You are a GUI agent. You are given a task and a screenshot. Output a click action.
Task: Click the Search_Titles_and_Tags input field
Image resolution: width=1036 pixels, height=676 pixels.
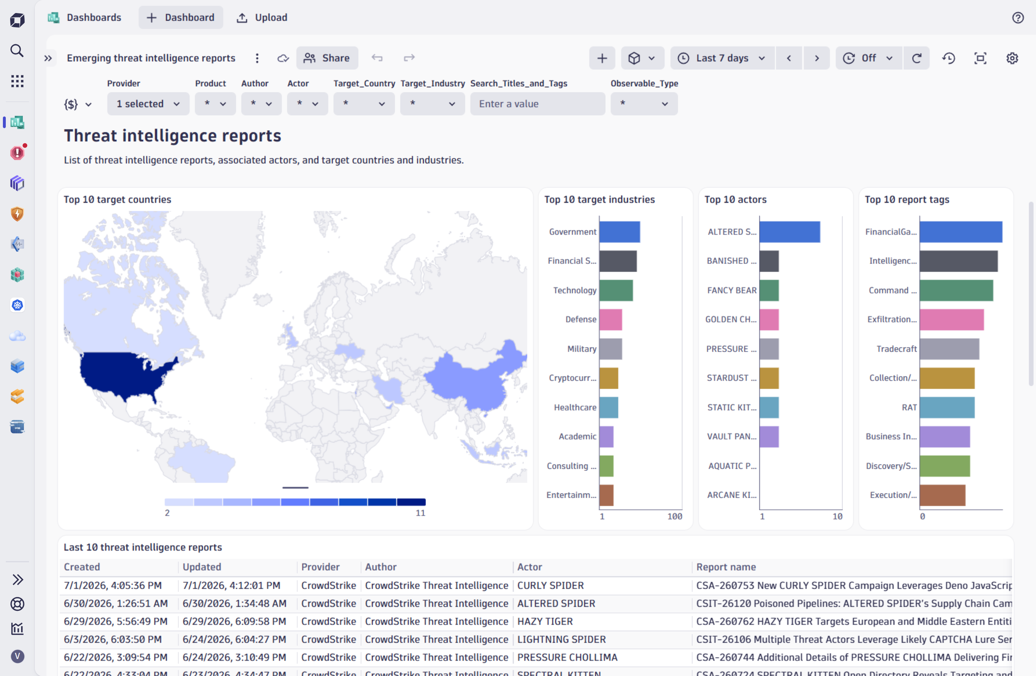click(538, 104)
